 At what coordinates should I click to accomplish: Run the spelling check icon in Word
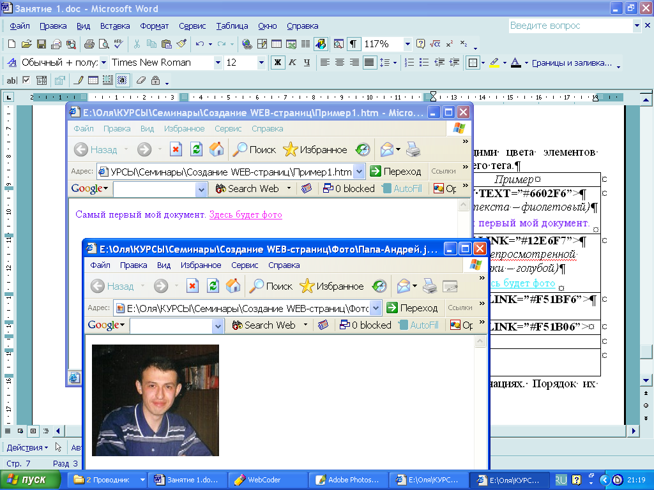coord(118,44)
